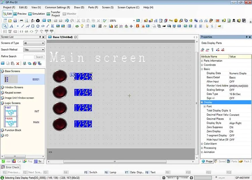Open the Screens of Type dropdown
The image size is (252, 180).
(34, 43)
